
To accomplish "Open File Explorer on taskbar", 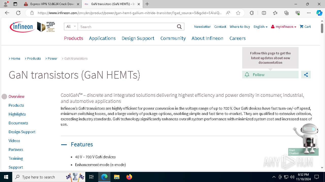I will click(x=117, y=177).
